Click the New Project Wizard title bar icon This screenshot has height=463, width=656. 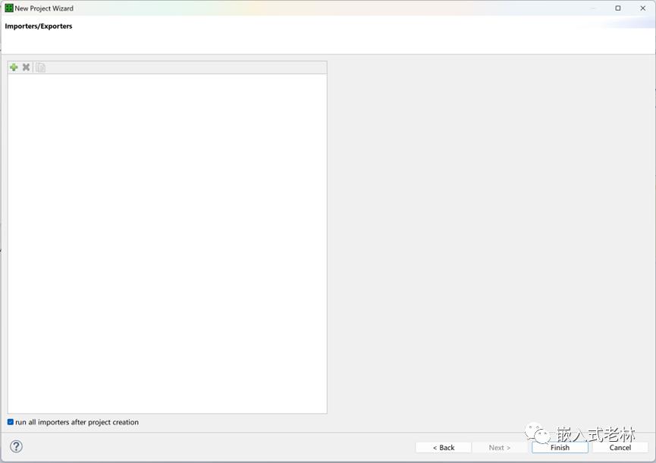[x=9, y=8]
